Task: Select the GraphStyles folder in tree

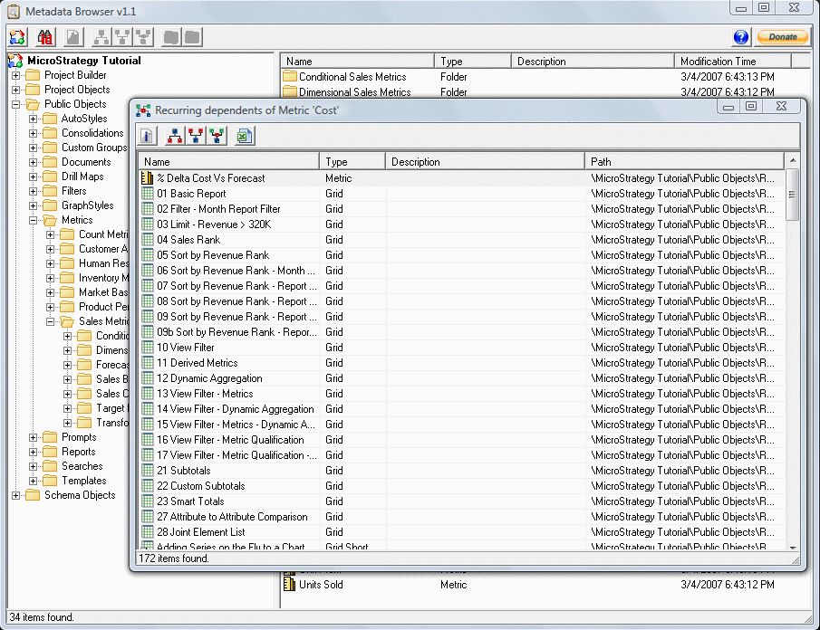Action: tap(87, 205)
